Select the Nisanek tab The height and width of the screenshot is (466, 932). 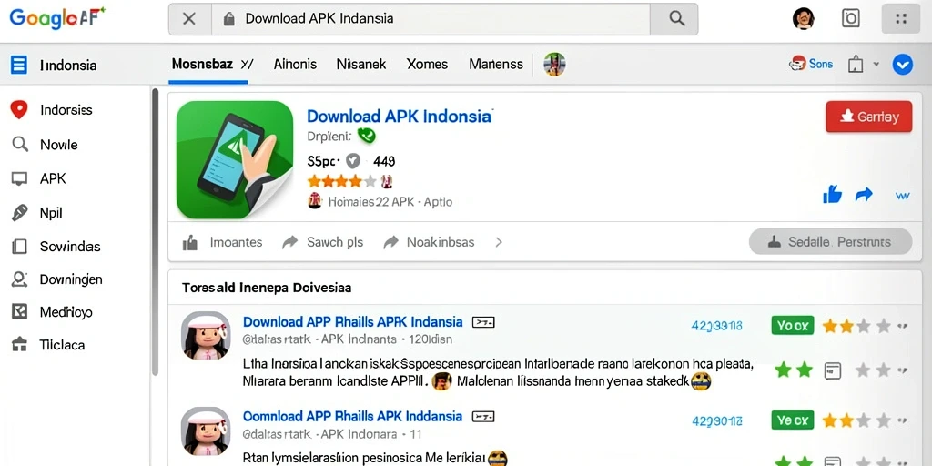[360, 64]
